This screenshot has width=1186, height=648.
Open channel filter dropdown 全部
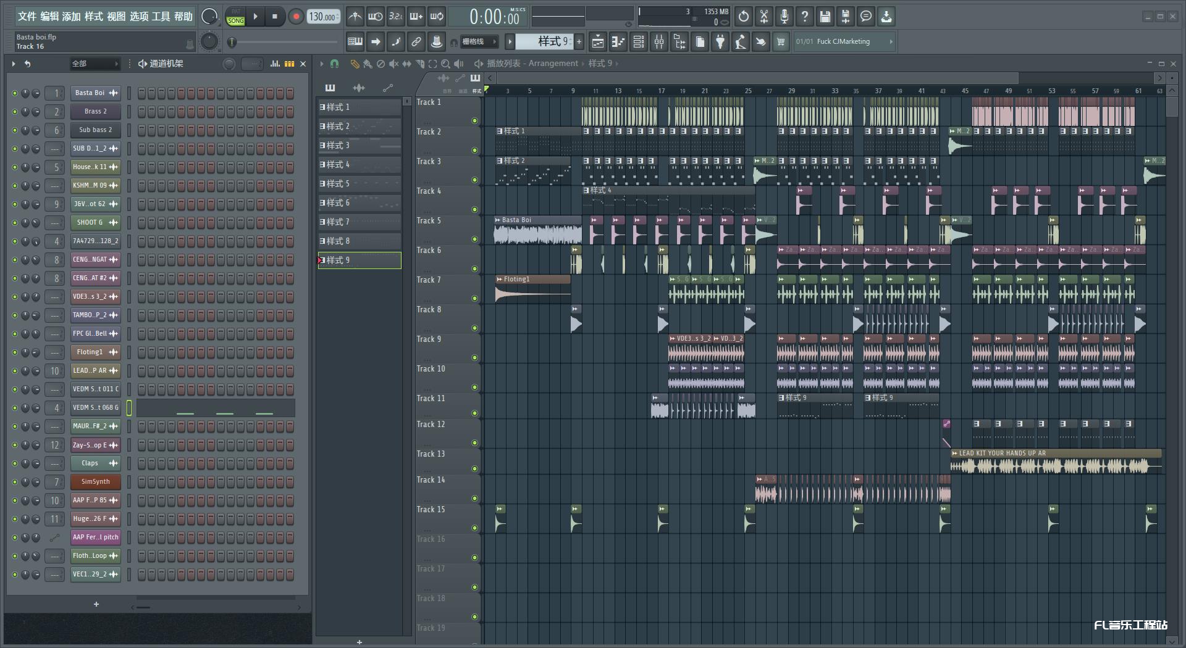[x=95, y=64]
